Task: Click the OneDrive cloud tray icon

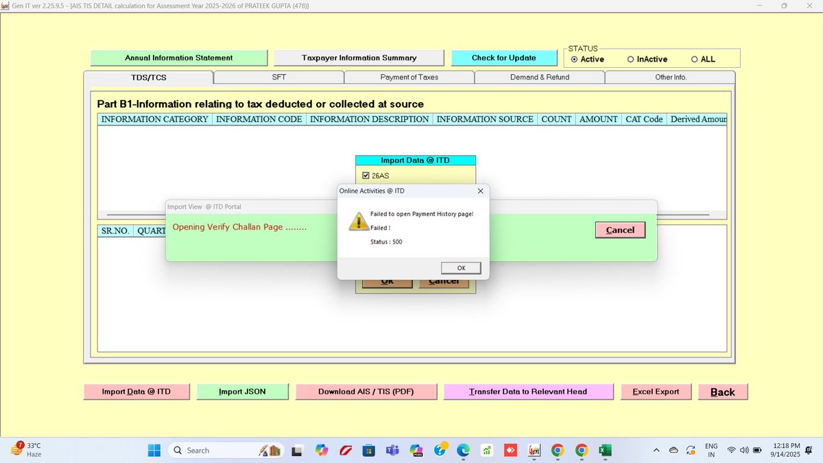Action: (673, 451)
